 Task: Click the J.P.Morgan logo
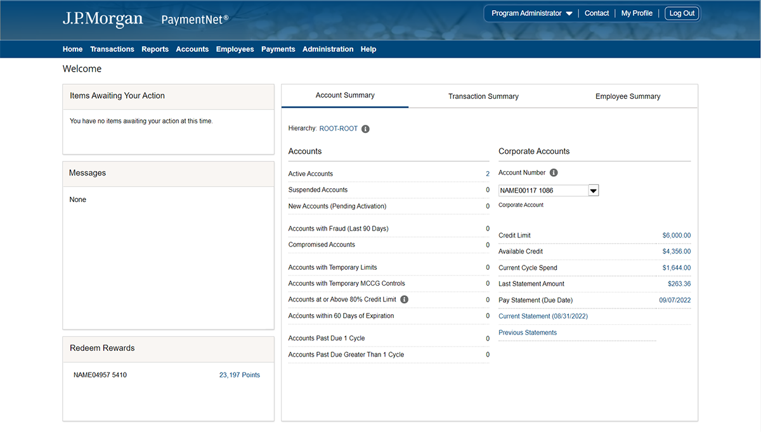103,19
